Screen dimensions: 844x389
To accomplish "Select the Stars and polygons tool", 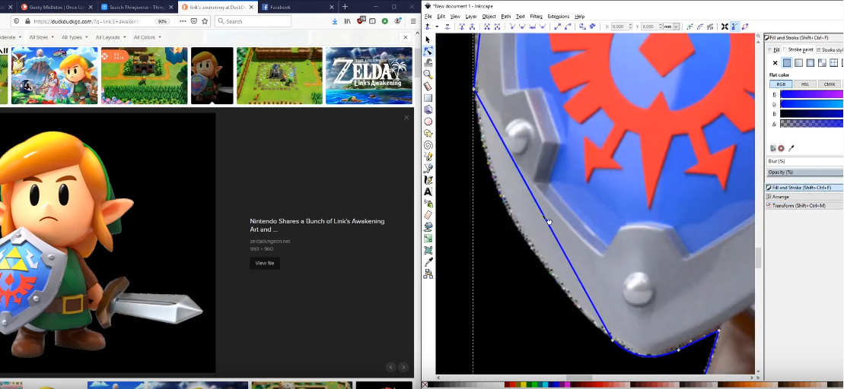I will (x=428, y=133).
